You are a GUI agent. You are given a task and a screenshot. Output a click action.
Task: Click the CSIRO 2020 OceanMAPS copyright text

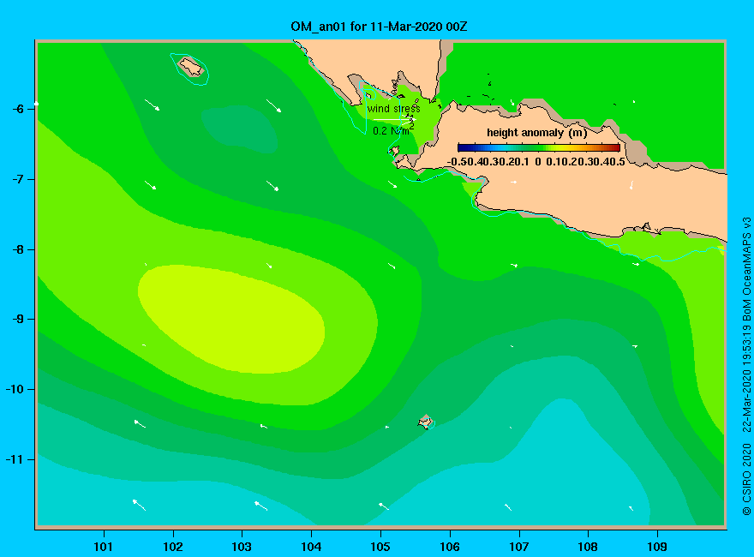click(x=747, y=366)
